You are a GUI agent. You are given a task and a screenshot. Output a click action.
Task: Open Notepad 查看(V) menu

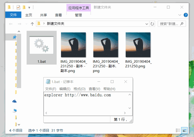tap(94, 89)
